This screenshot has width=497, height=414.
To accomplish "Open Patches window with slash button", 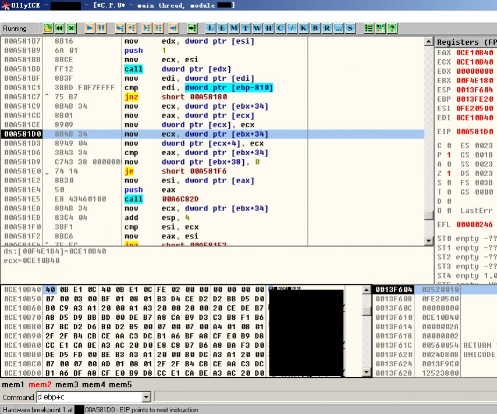I will [292, 28].
